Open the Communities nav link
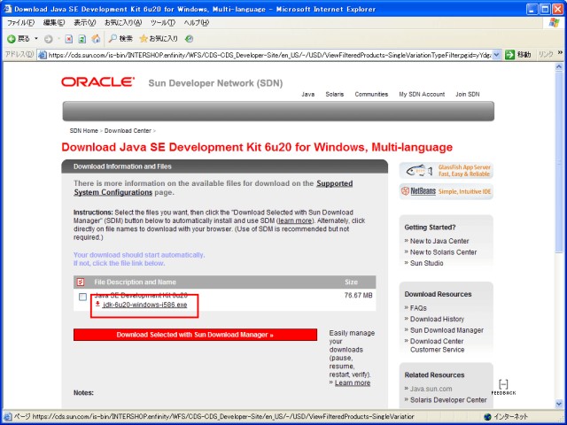567x425 pixels. [x=371, y=95]
